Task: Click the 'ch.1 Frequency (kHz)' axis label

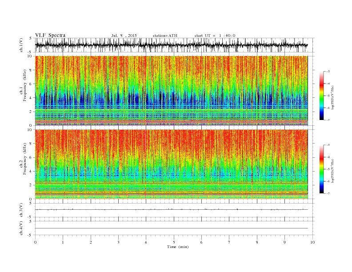Action: [x=23, y=85]
